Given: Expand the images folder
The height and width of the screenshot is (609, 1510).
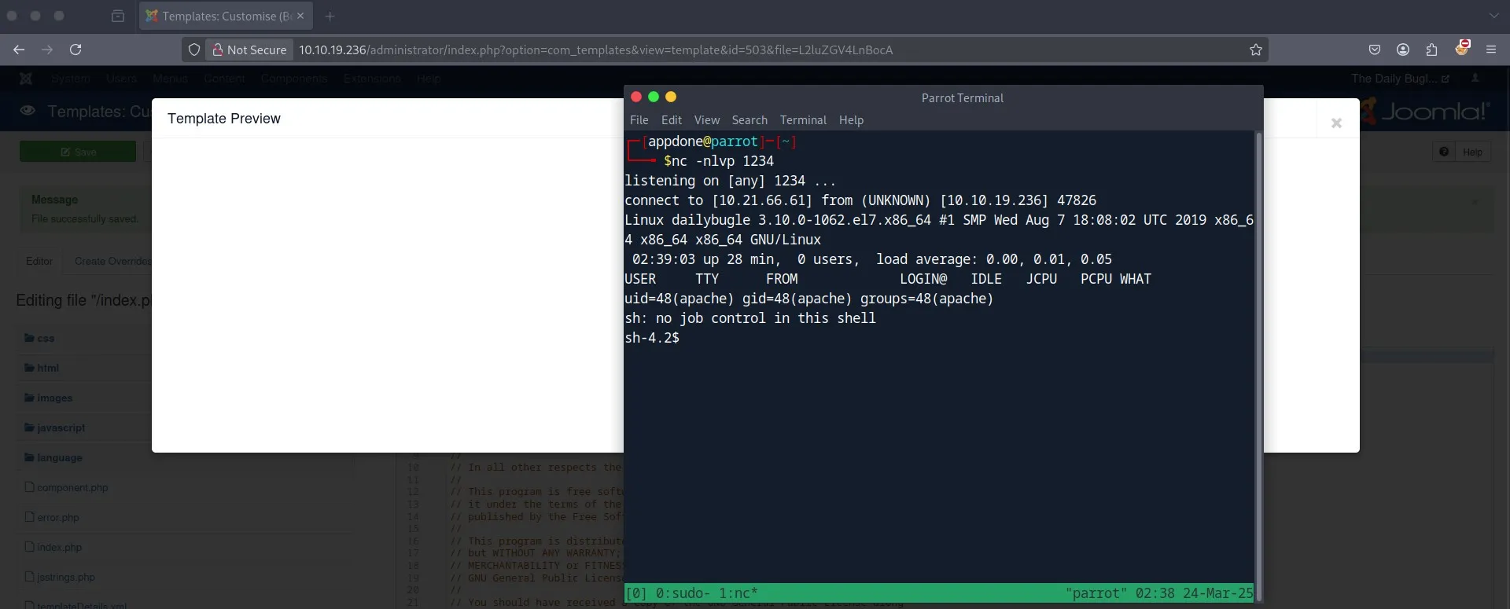Looking at the screenshot, I should [x=48, y=398].
